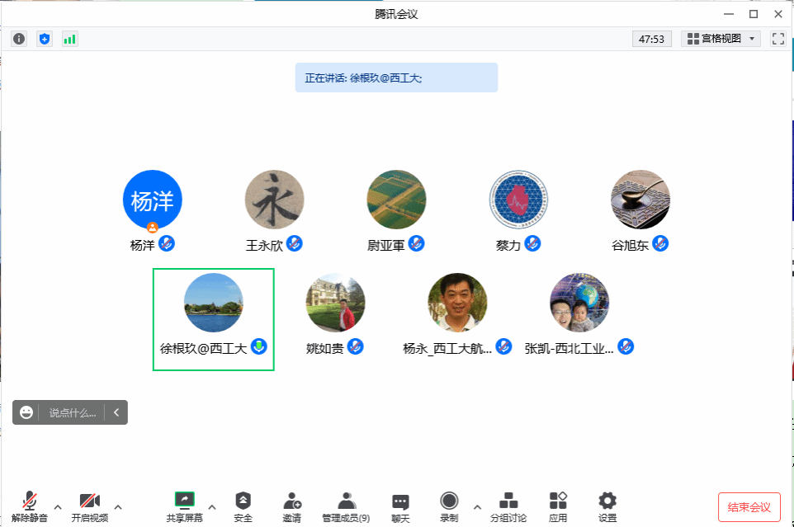Open the 安全 security icon
The width and height of the screenshot is (794, 527).
(x=243, y=506)
